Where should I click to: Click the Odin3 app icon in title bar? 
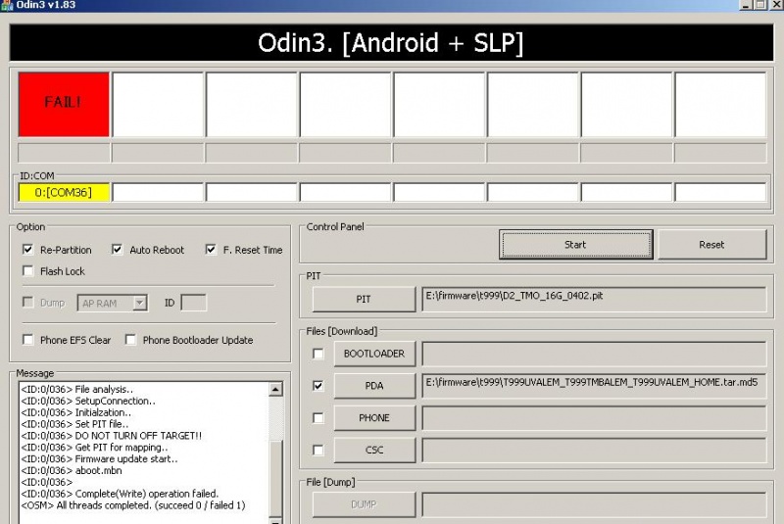[x=7, y=5]
